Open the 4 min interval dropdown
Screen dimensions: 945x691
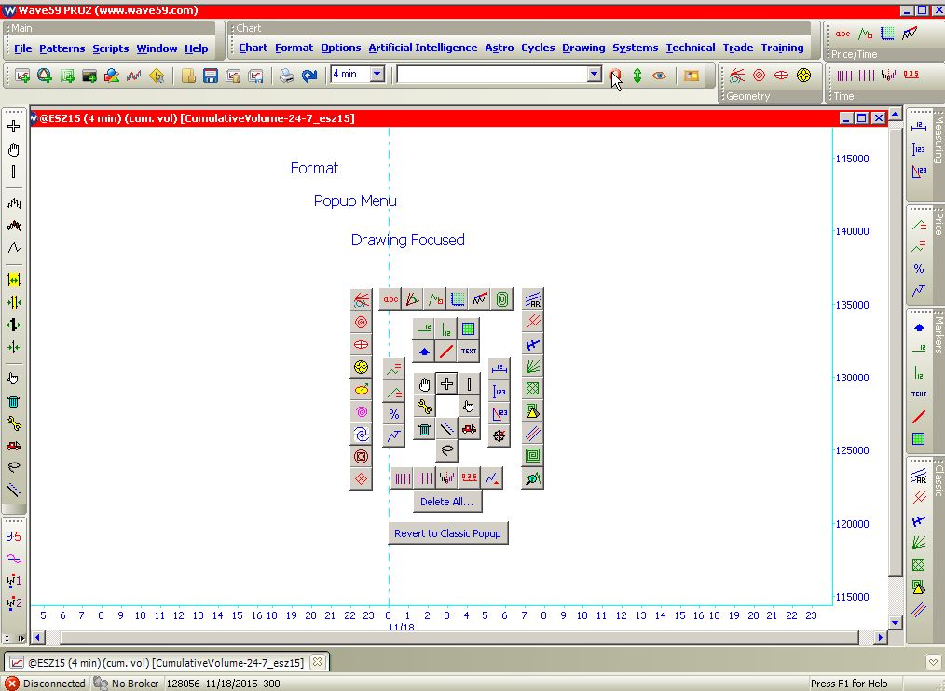tap(377, 75)
